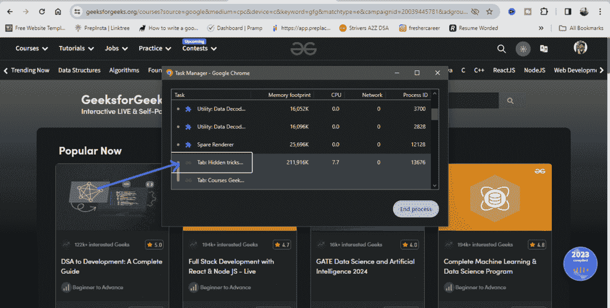
Task: Open the Chrome profile avatar
Action: [x=584, y=12]
